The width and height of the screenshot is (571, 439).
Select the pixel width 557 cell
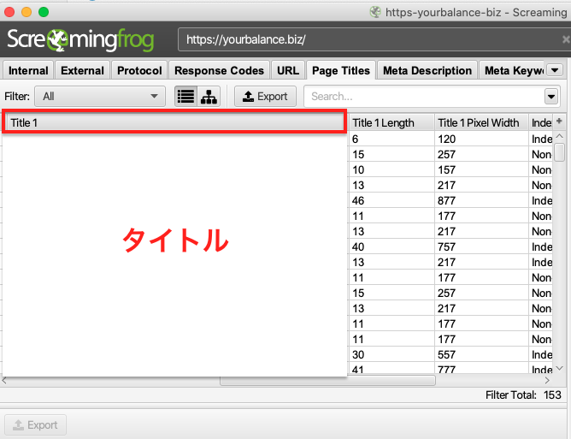point(481,355)
